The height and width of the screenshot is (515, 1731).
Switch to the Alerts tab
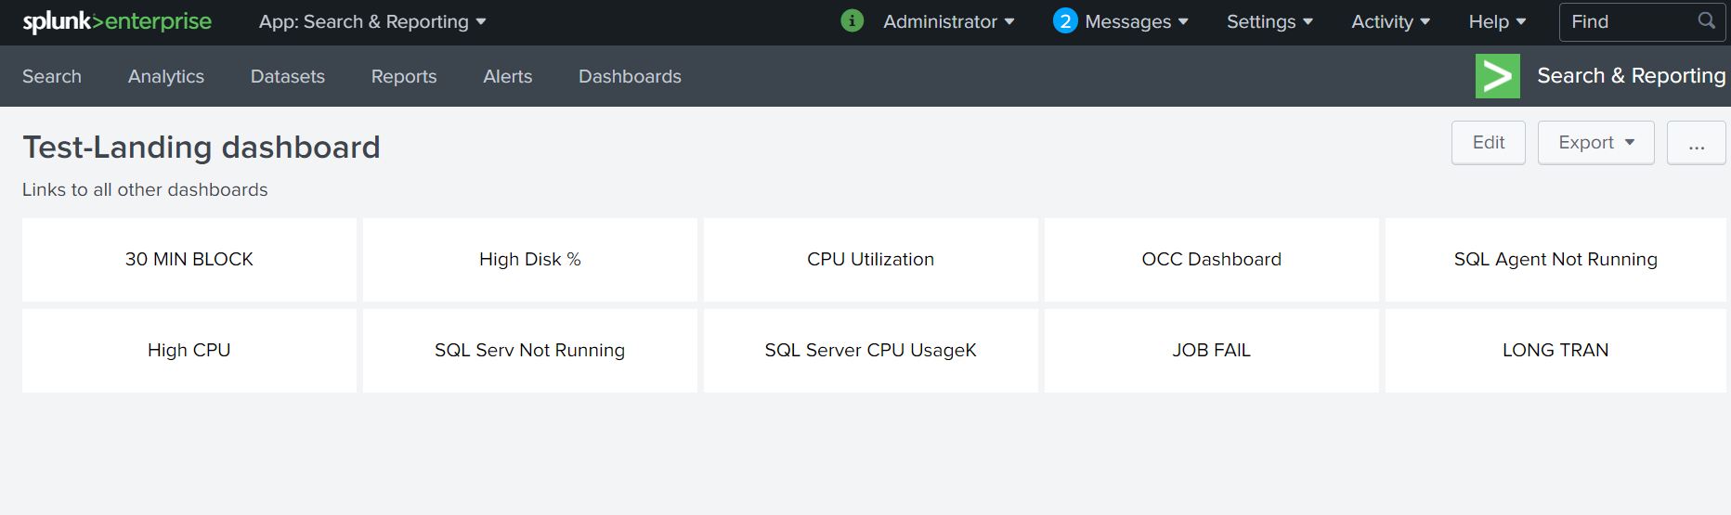507,76
